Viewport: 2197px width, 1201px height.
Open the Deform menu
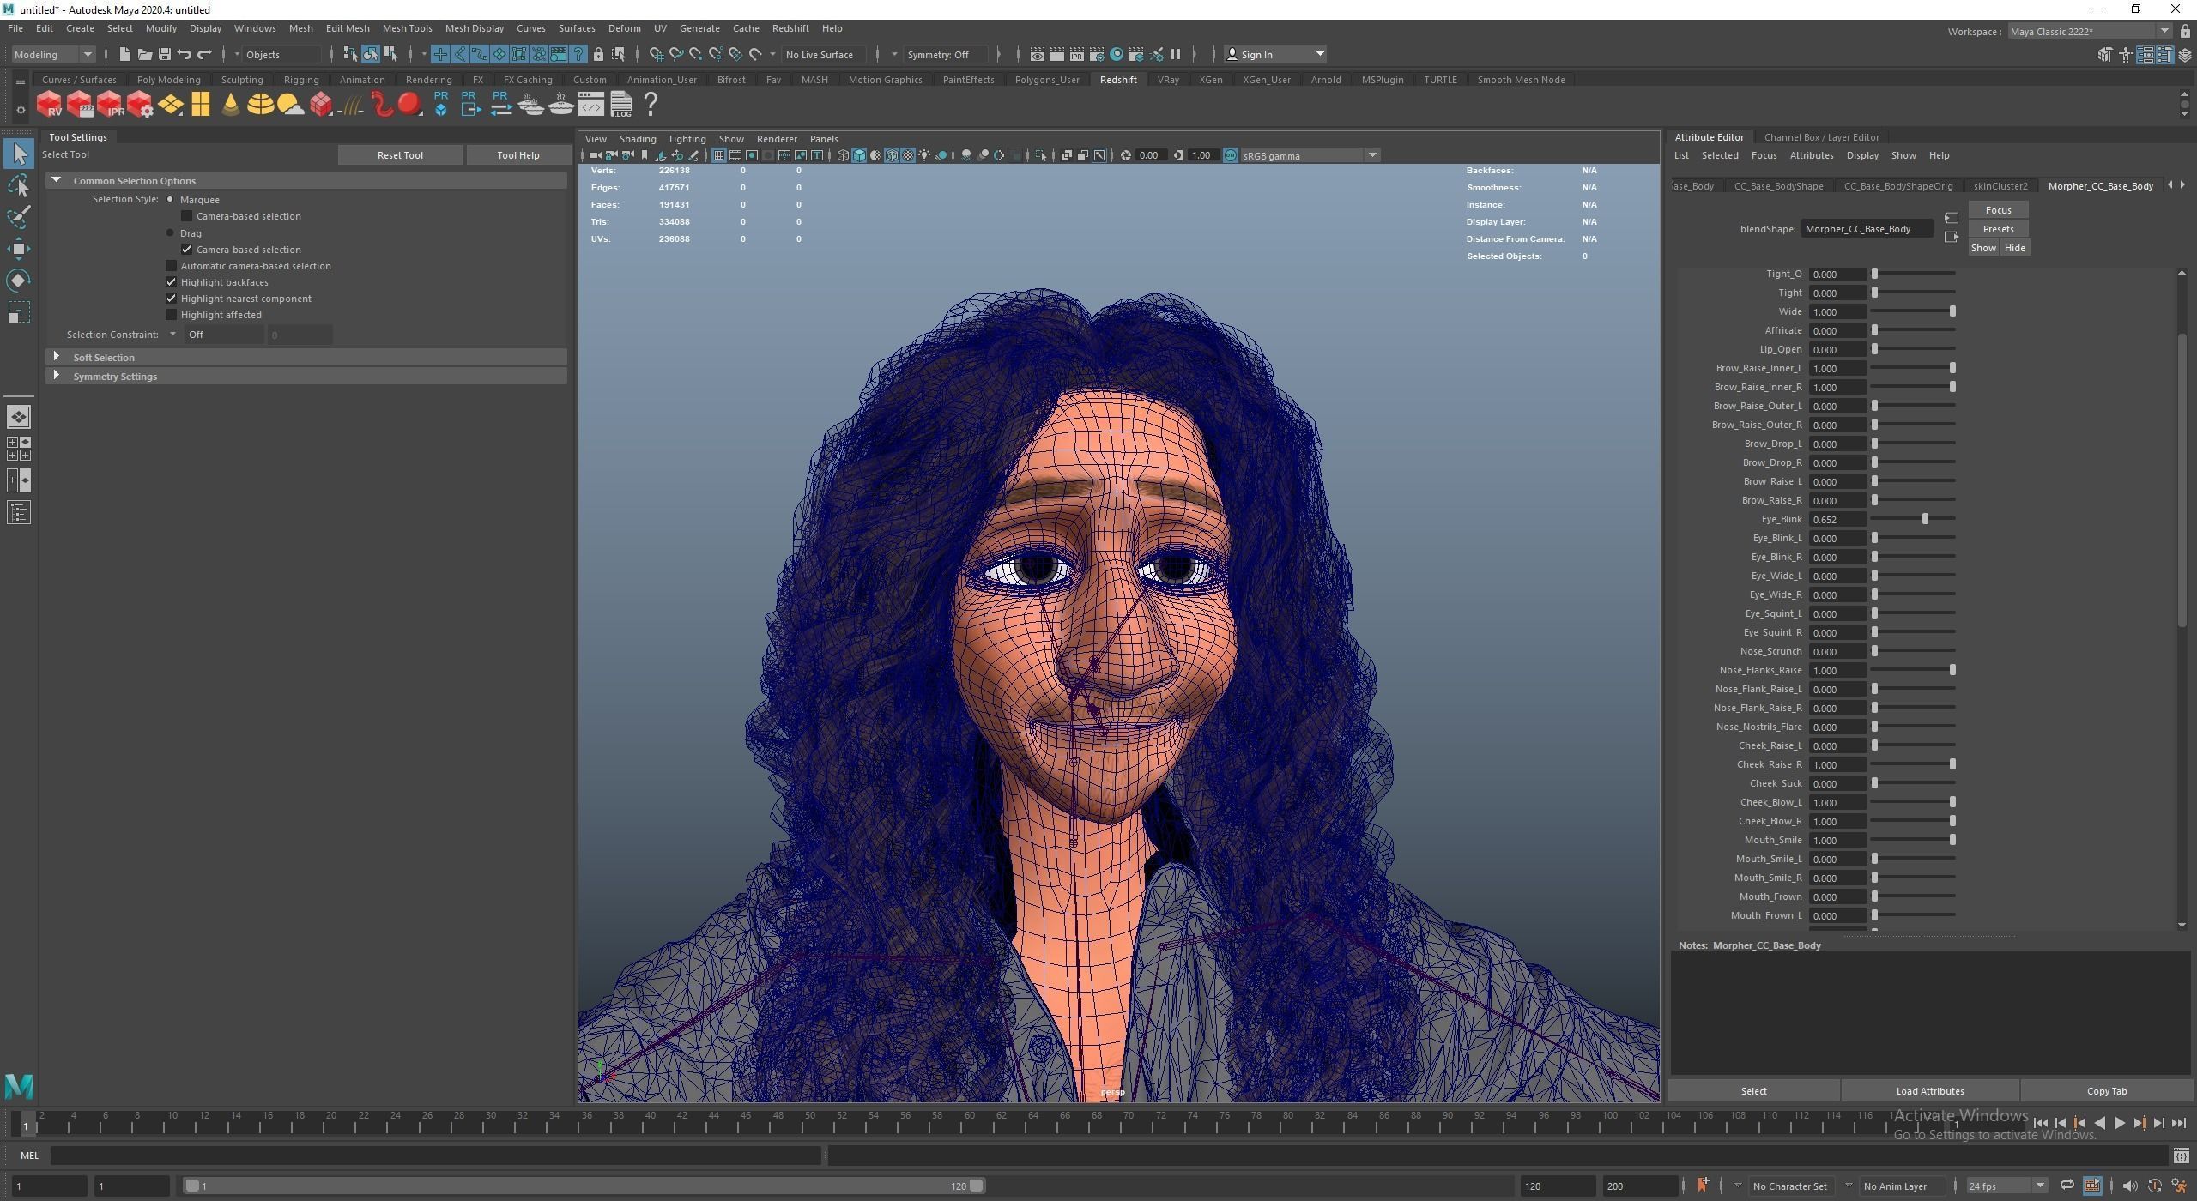[x=624, y=28]
